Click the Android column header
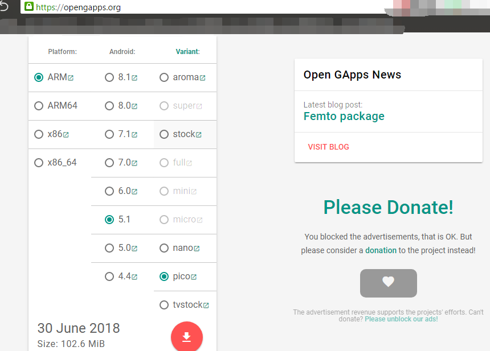490x351 pixels. [x=122, y=52]
